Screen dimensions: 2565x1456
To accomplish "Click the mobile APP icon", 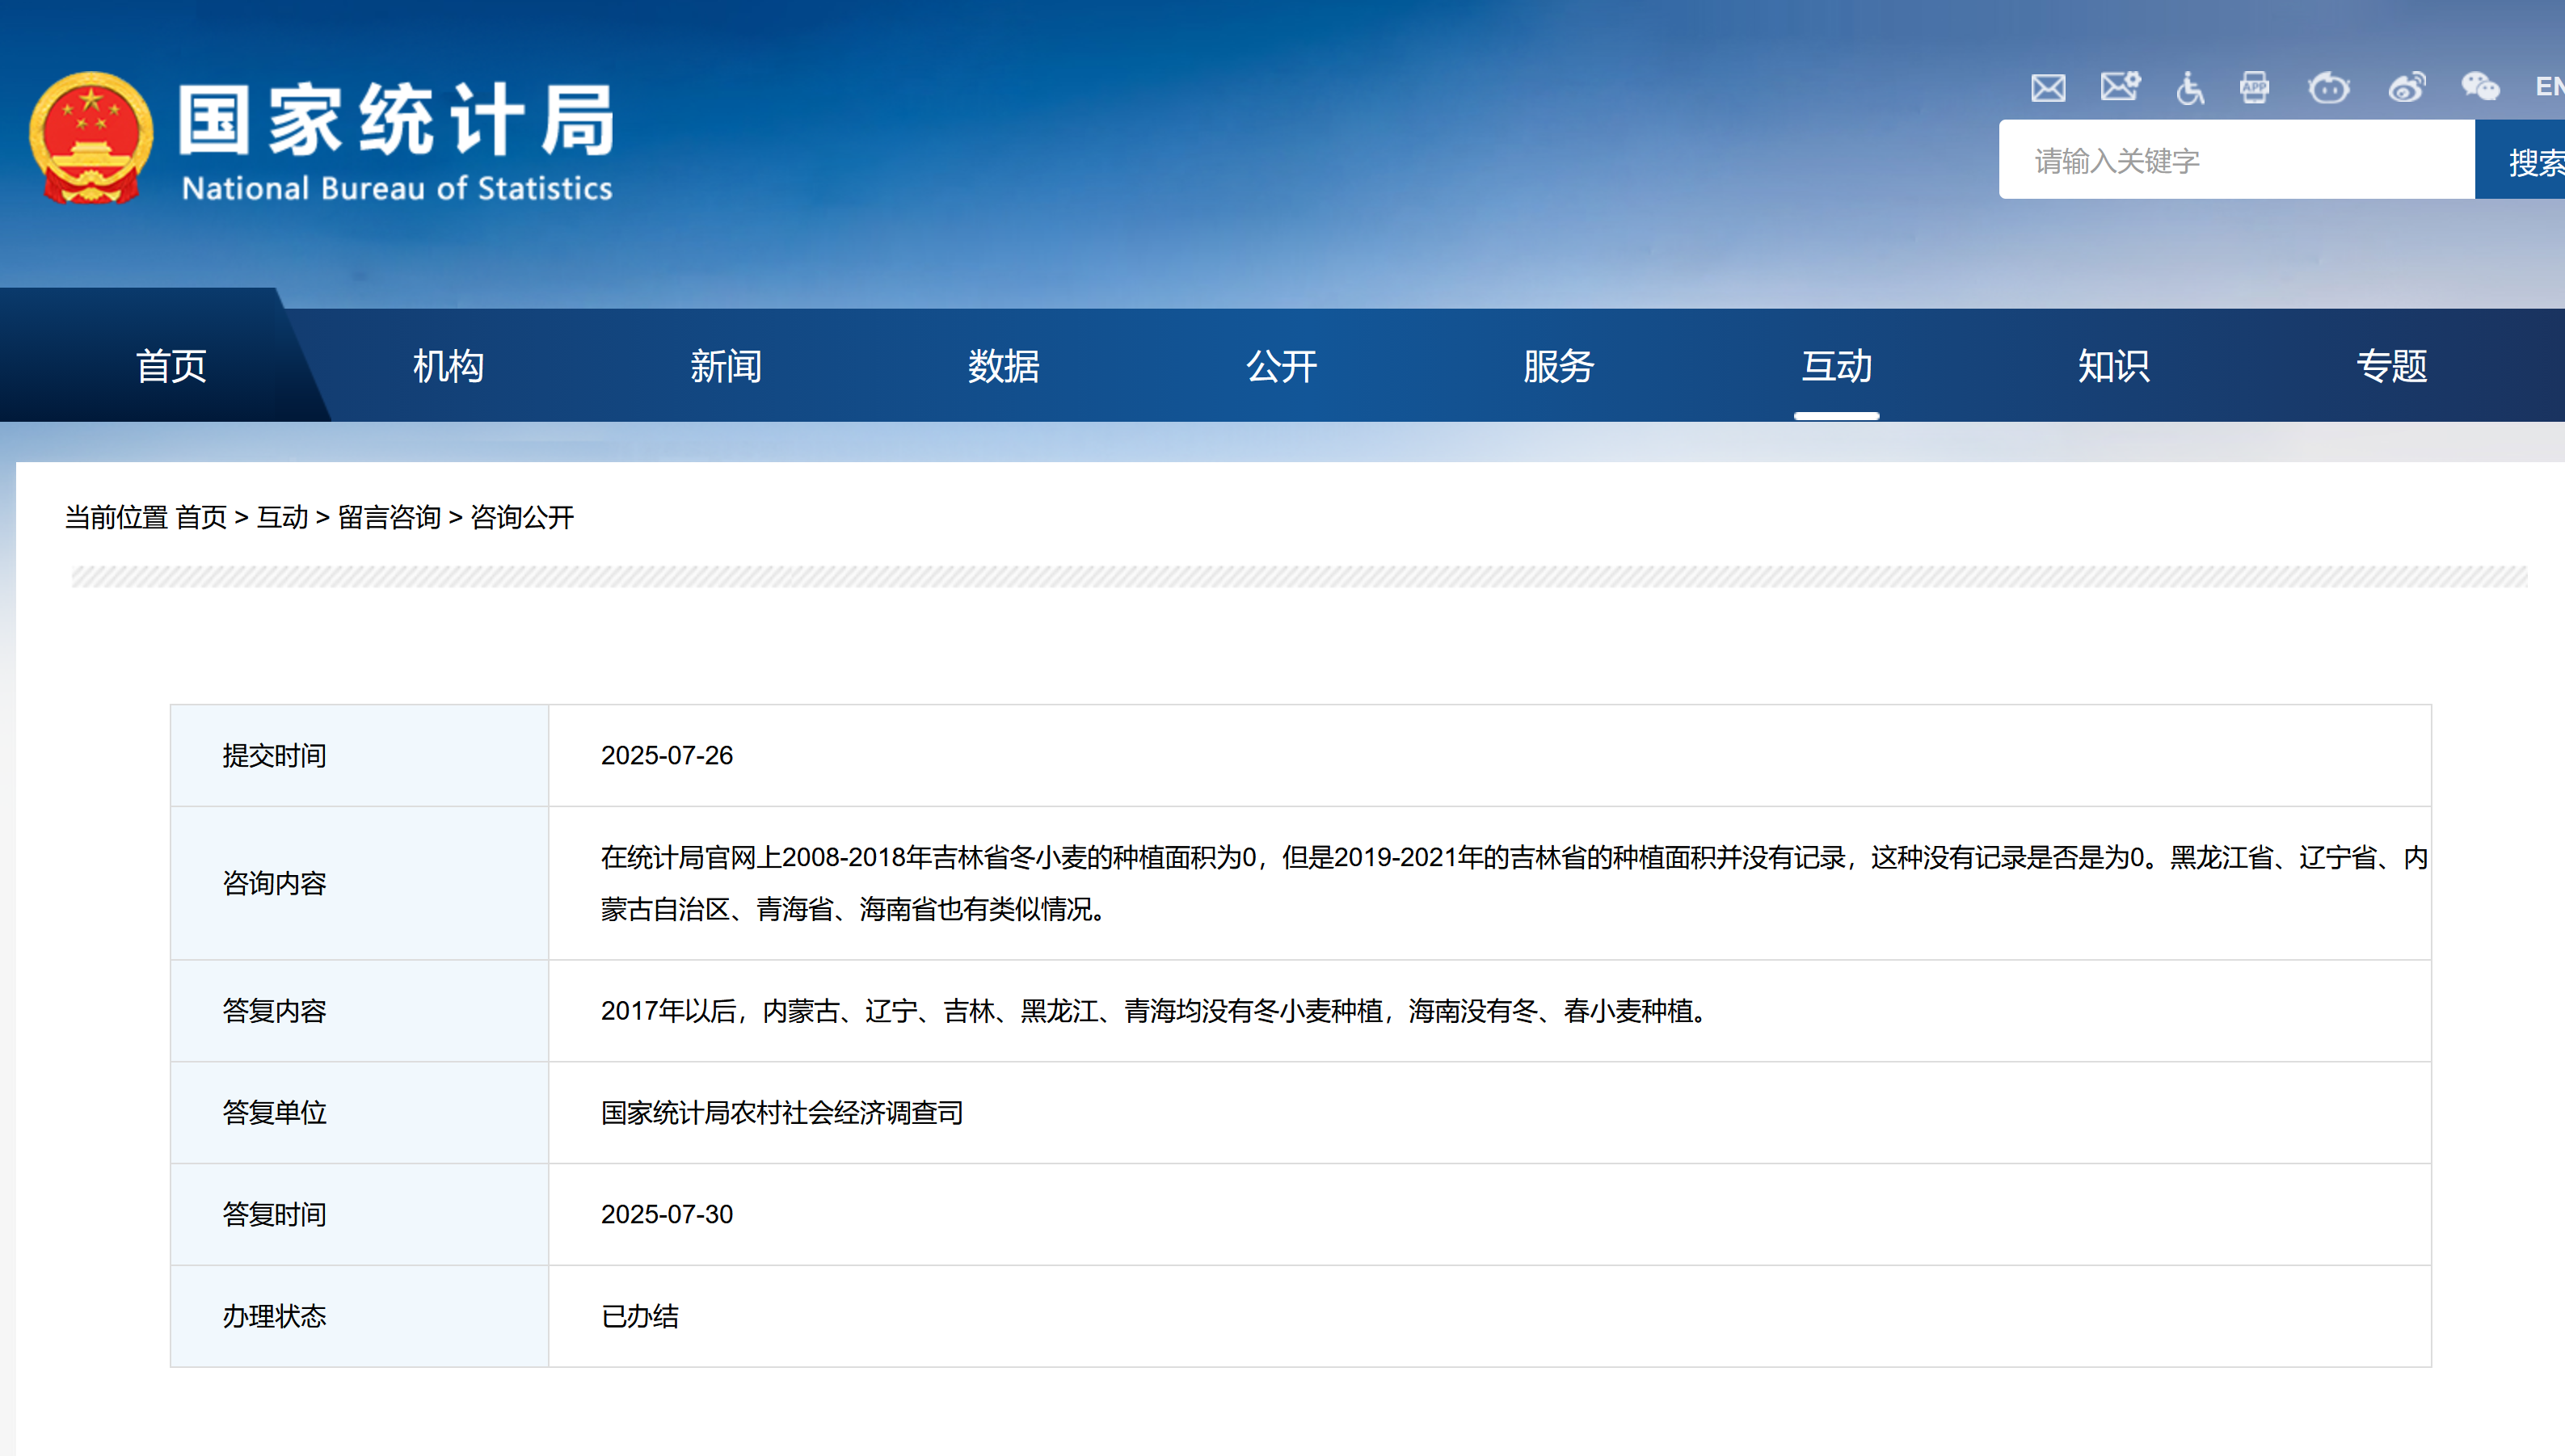I will [x=2254, y=88].
